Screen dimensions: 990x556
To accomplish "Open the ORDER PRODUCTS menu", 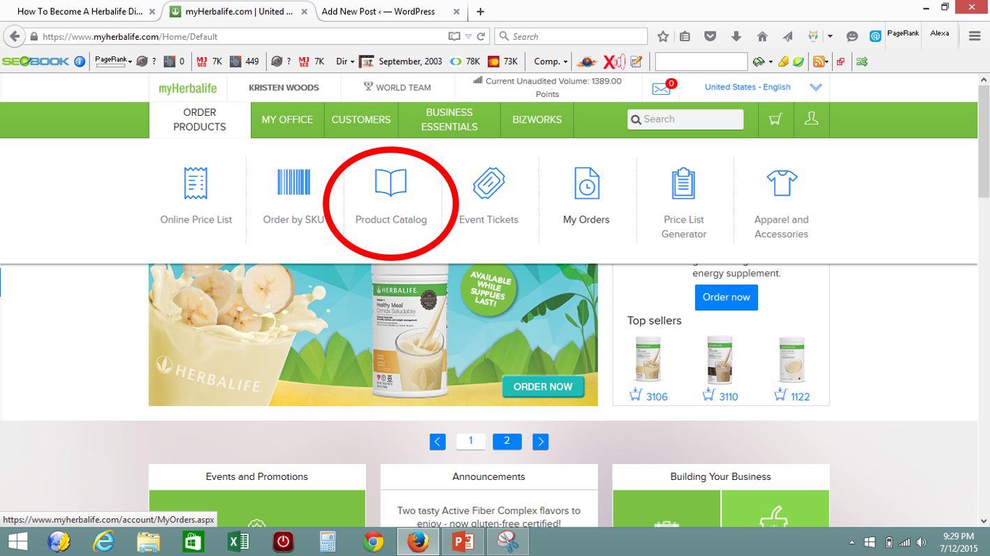I will [200, 119].
